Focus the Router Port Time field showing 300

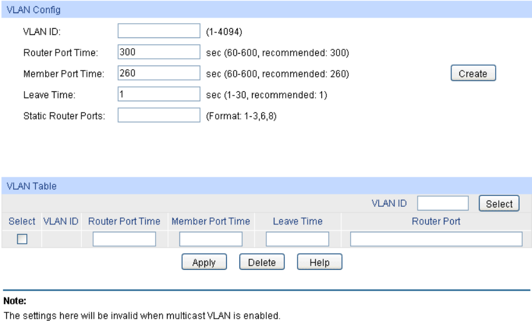click(159, 52)
